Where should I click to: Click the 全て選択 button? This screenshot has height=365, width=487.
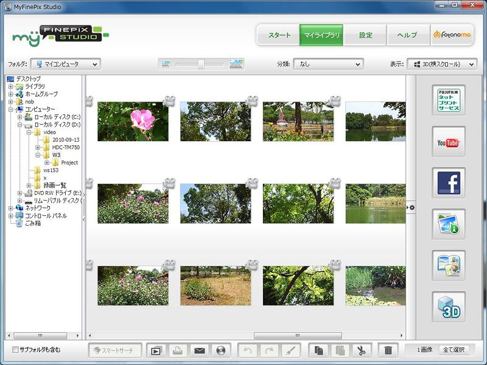[455, 350]
